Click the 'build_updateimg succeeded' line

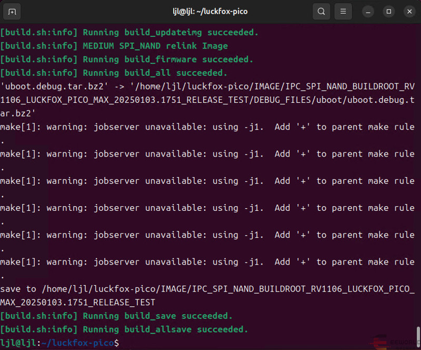point(129,33)
